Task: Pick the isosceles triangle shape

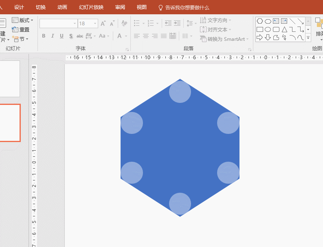Action: point(284,29)
